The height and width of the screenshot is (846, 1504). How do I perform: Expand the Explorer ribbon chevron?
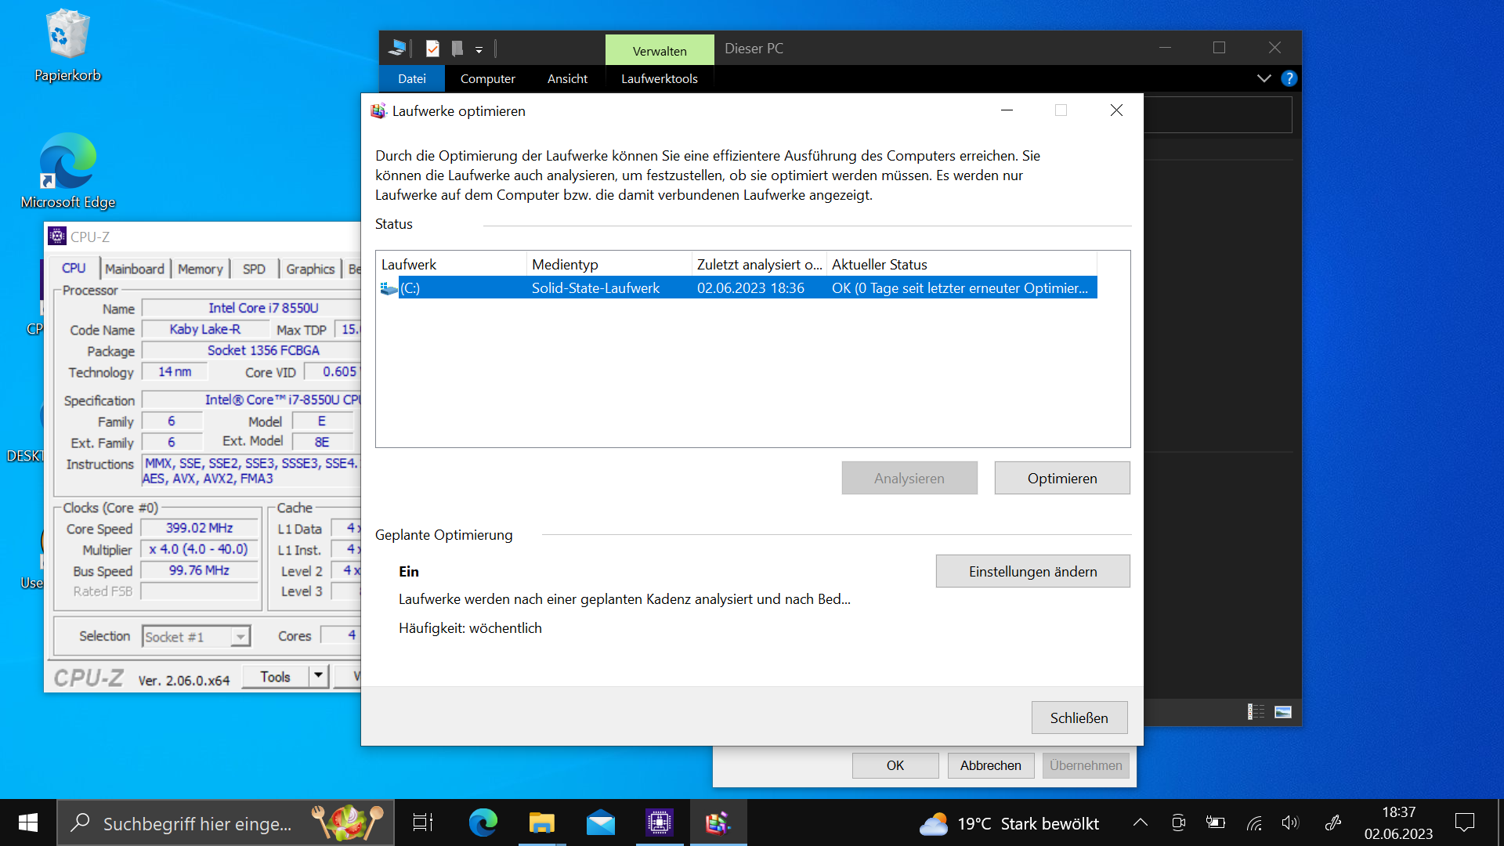[1264, 78]
